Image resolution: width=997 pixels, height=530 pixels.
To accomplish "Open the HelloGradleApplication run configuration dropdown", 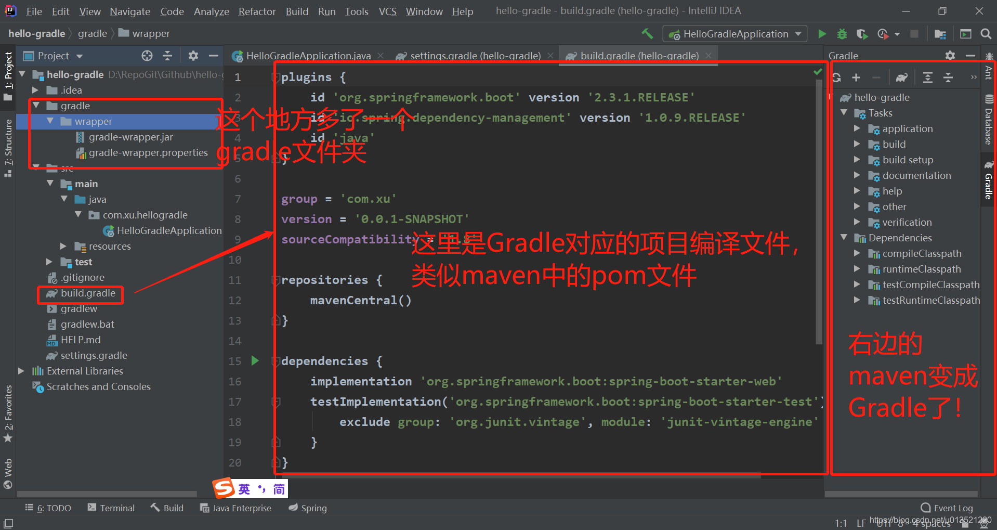I will [x=735, y=34].
